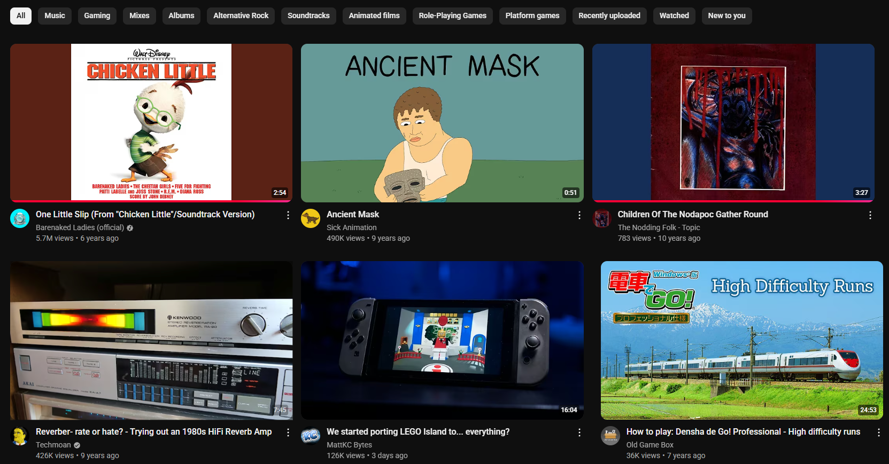Choose Role-Playing Games filter chip
This screenshot has width=889, height=464.
[x=452, y=15]
